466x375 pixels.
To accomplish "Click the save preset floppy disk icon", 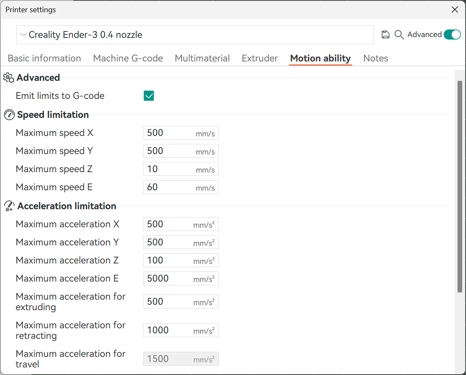I will click(x=385, y=35).
